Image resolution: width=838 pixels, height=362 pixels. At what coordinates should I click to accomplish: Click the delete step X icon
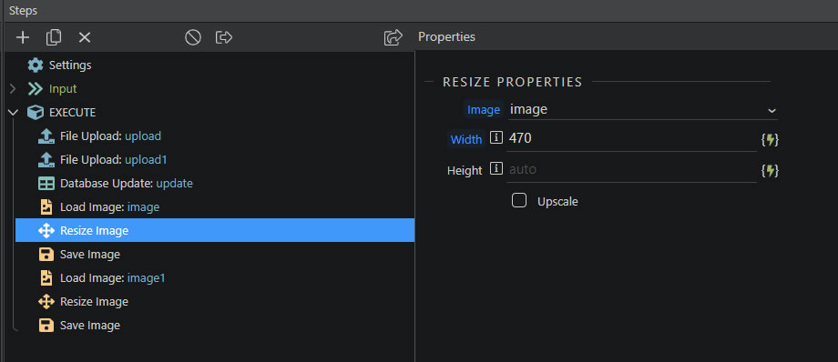85,37
